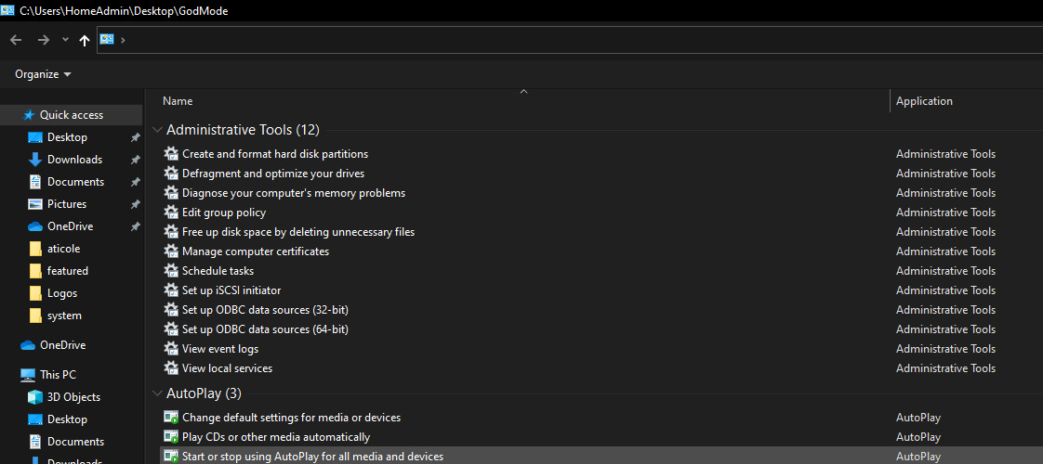
Task: Click the AutoPlay icon for Play CDs
Action: tap(171, 437)
